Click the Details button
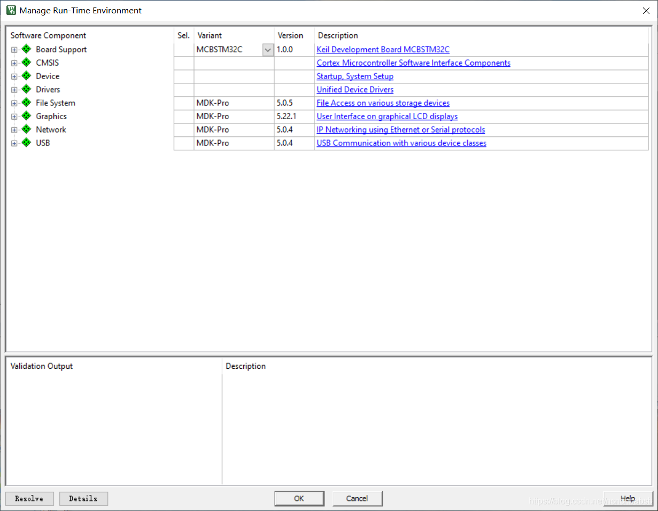 [83, 499]
